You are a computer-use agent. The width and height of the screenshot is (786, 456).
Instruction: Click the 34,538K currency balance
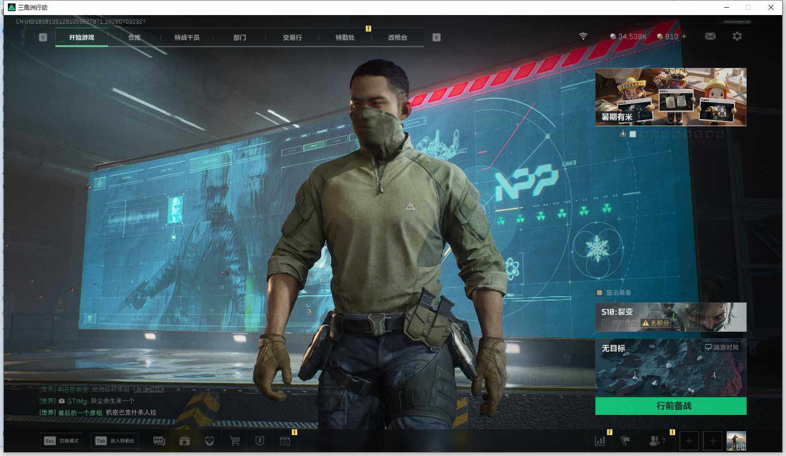(628, 36)
